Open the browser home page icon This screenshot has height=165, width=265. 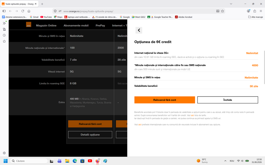click(29, 11)
